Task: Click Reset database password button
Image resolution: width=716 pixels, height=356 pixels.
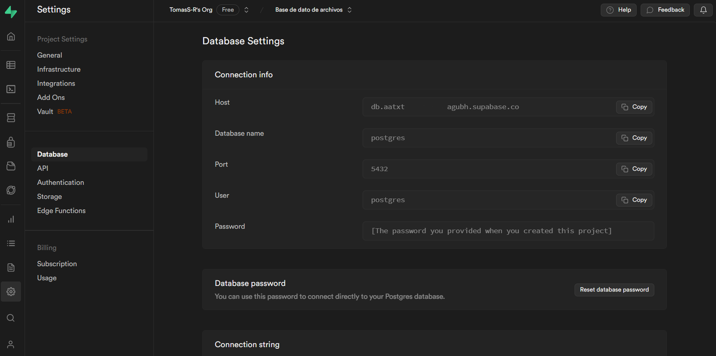Action: [614, 290]
